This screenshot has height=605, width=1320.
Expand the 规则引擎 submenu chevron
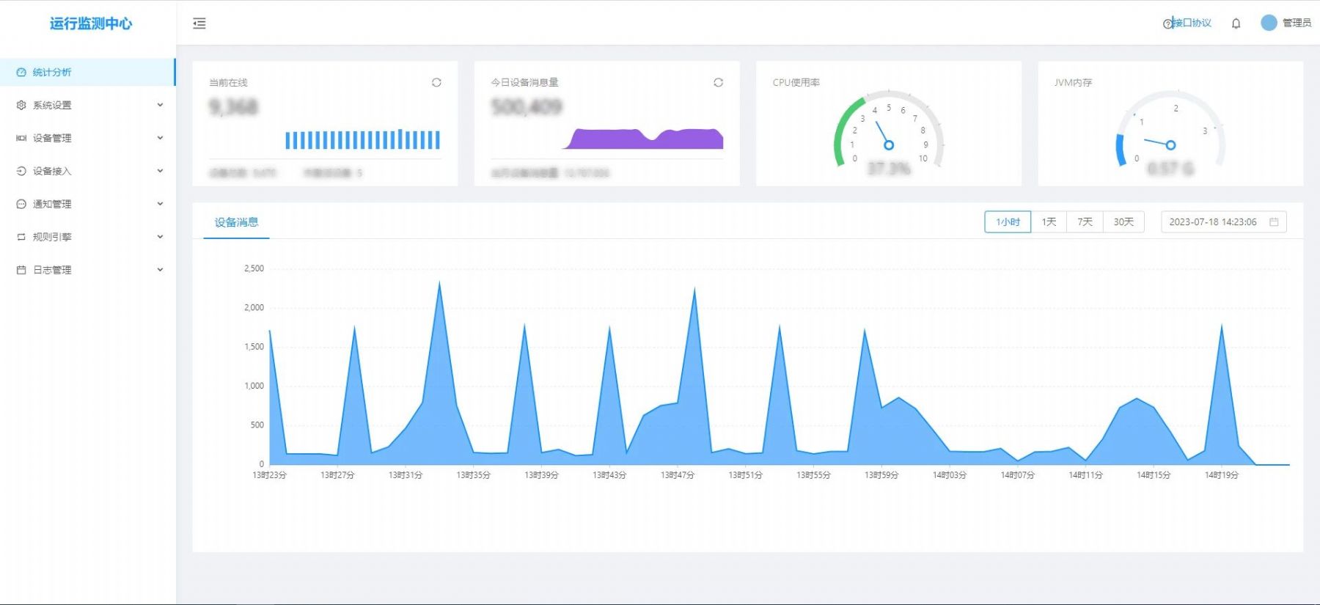[x=160, y=237]
